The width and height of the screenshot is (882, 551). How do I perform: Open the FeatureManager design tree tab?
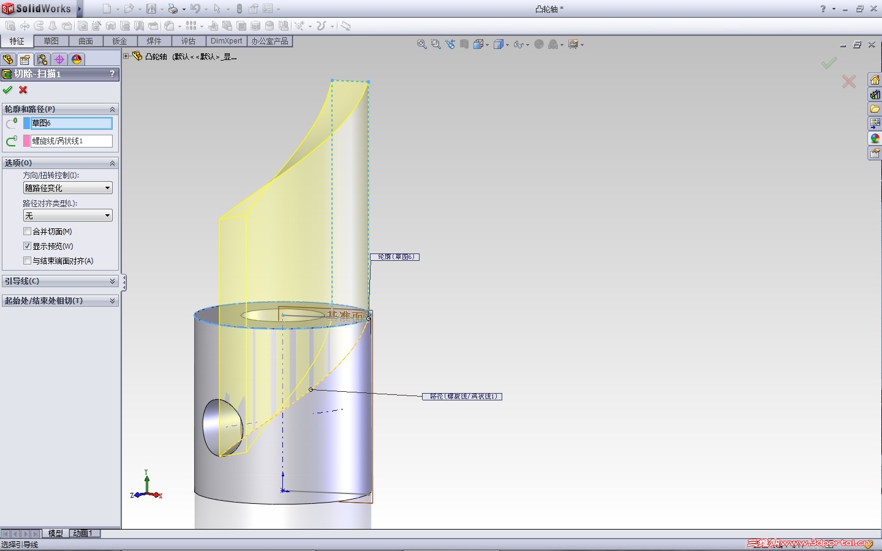[x=8, y=59]
